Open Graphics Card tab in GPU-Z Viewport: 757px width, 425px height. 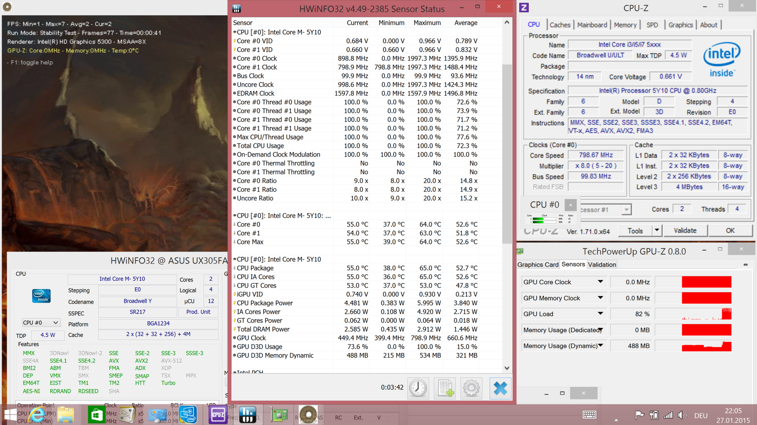tap(538, 264)
